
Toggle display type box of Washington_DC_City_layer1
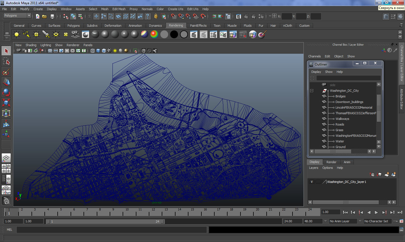318,182
